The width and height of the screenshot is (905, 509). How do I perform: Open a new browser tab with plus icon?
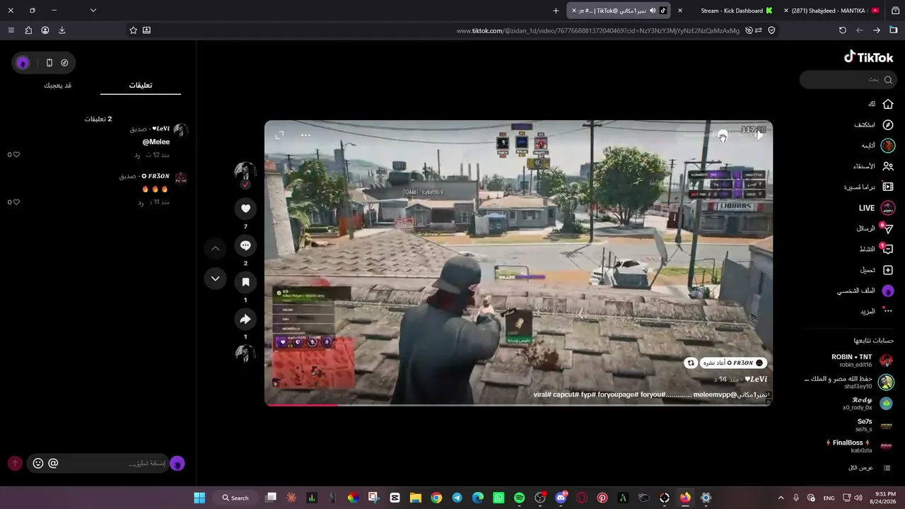(556, 11)
